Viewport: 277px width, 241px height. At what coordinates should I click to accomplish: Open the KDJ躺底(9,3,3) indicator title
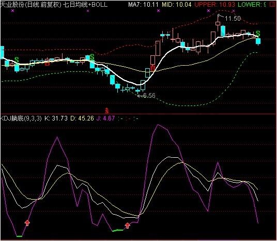pos(21,118)
